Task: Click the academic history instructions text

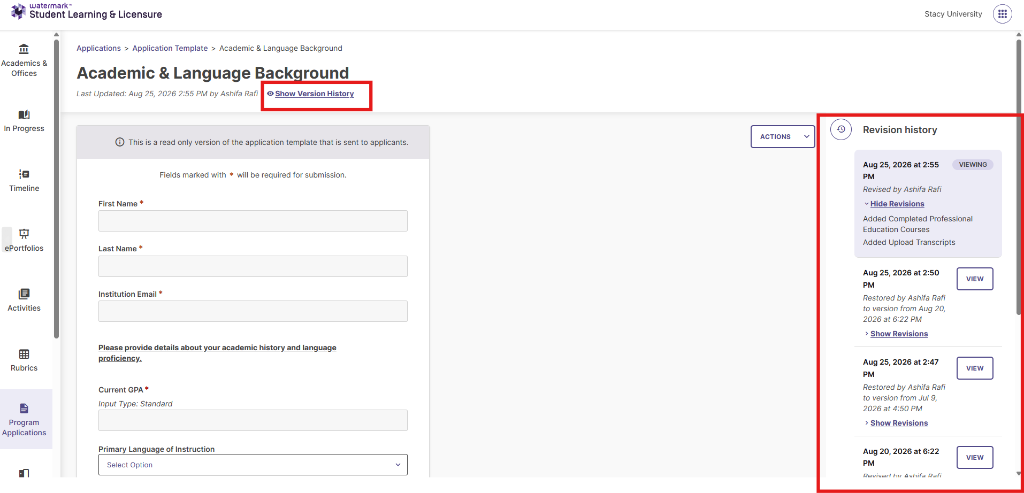Action: coord(217,353)
